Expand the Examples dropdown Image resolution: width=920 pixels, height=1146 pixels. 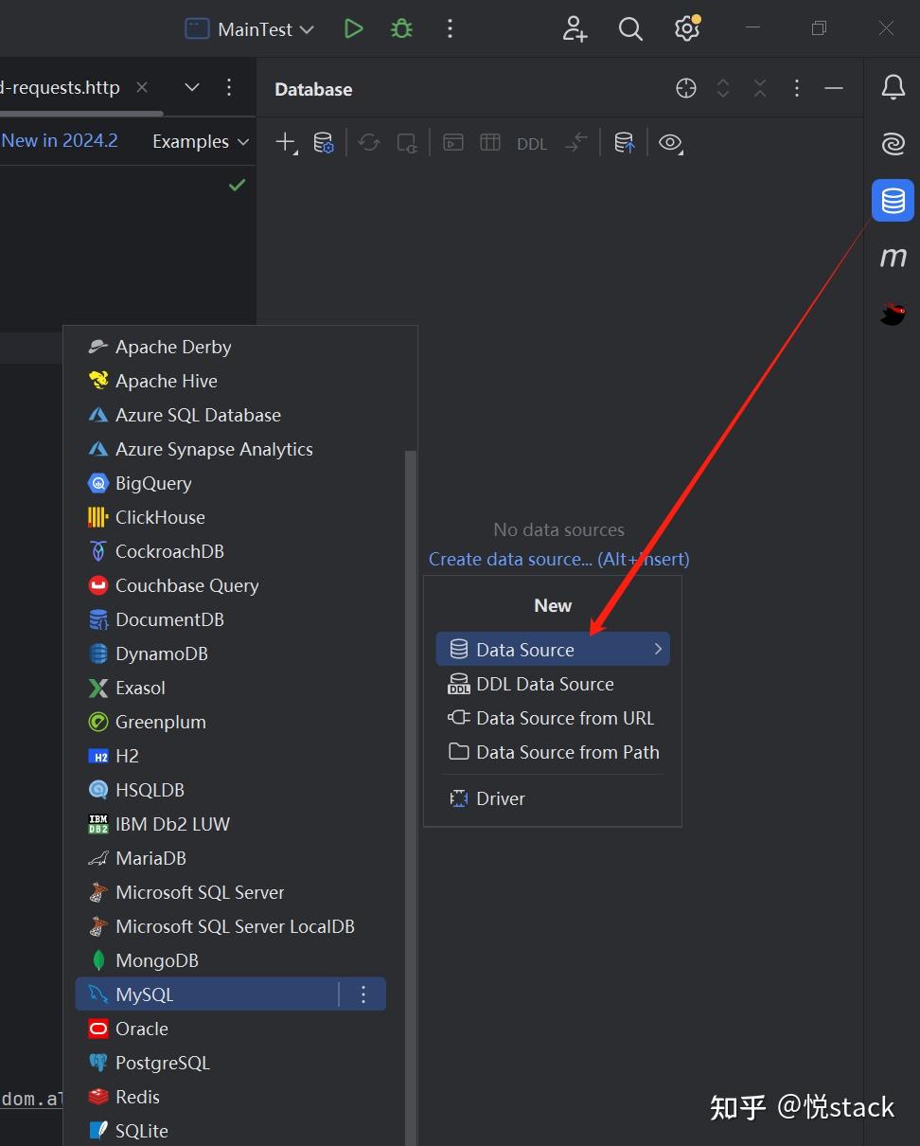(x=199, y=141)
